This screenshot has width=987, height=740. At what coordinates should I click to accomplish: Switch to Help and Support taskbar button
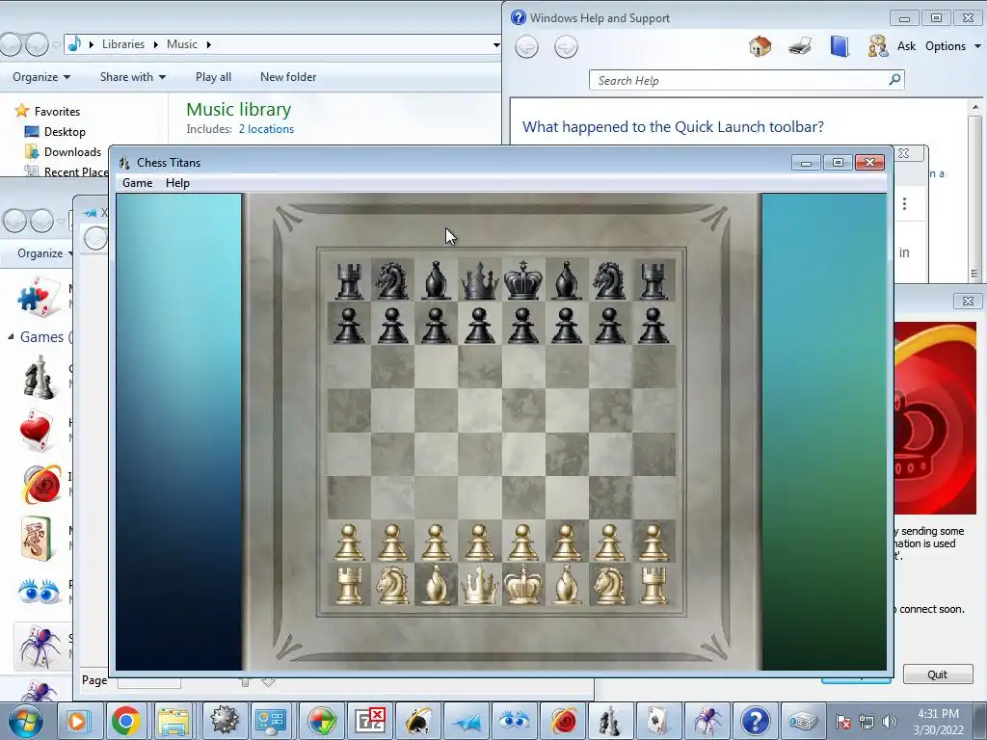pos(755,721)
